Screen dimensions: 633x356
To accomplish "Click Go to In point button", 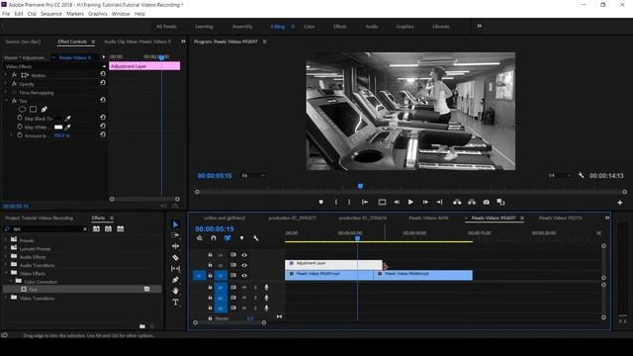I will (x=365, y=202).
